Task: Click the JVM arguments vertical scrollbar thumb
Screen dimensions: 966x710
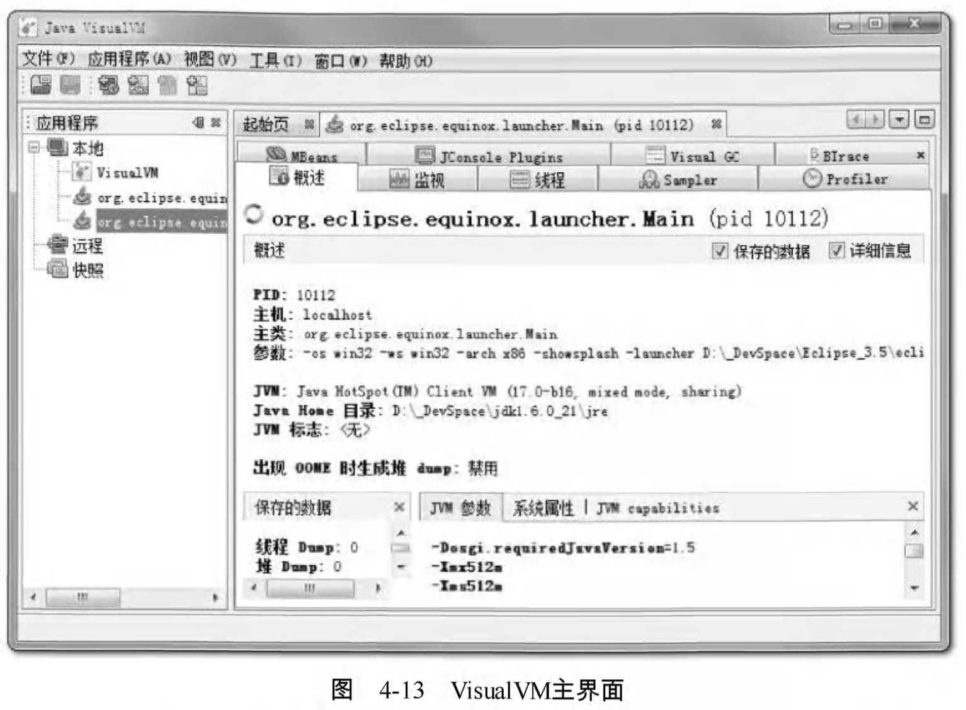Action: 914,551
